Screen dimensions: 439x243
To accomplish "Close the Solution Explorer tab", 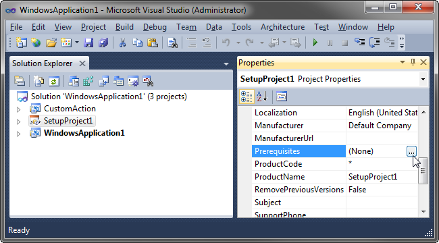I will pyautogui.click(x=82, y=63).
